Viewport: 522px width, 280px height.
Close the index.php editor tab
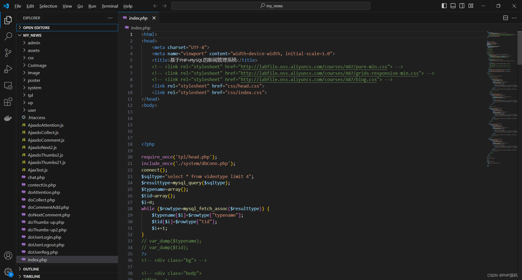(x=154, y=18)
